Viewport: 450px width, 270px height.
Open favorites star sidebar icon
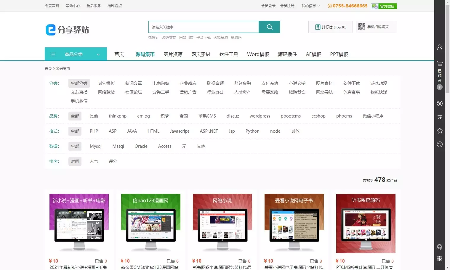pos(440,131)
